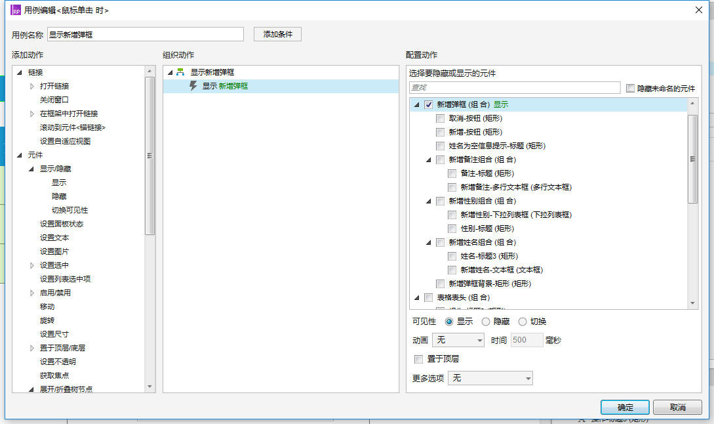Choose the 获取焦点 action
714x424 pixels.
54,375
